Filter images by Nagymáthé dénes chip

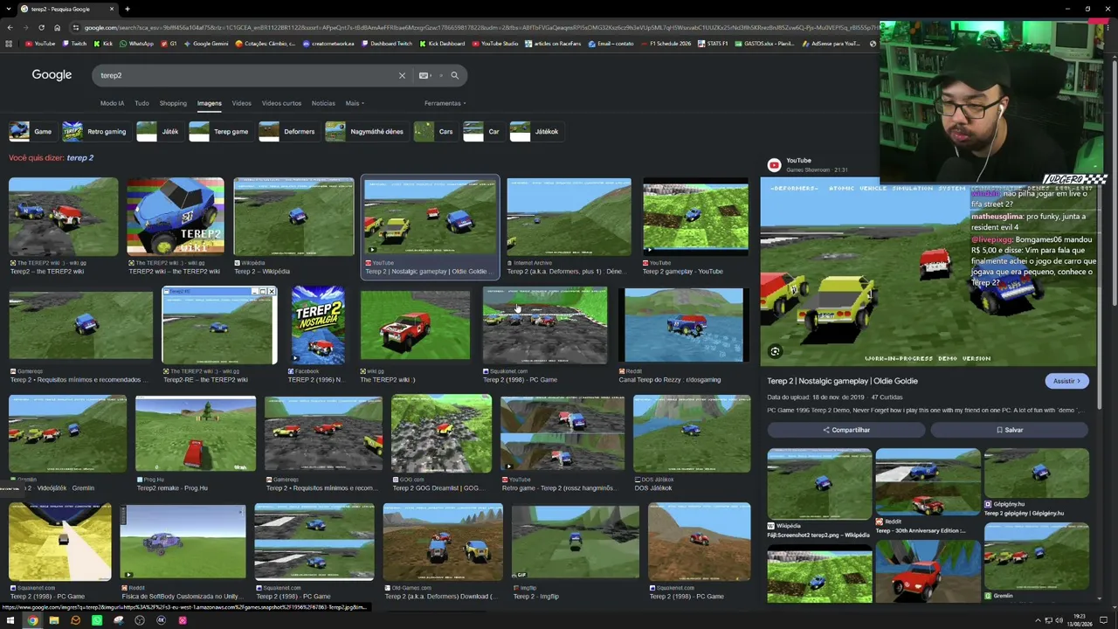coord(365,132)
